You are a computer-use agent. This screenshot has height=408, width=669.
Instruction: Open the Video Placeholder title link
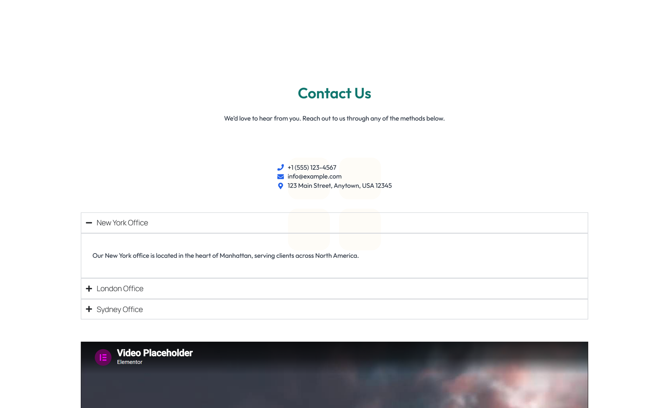point(154,353)
